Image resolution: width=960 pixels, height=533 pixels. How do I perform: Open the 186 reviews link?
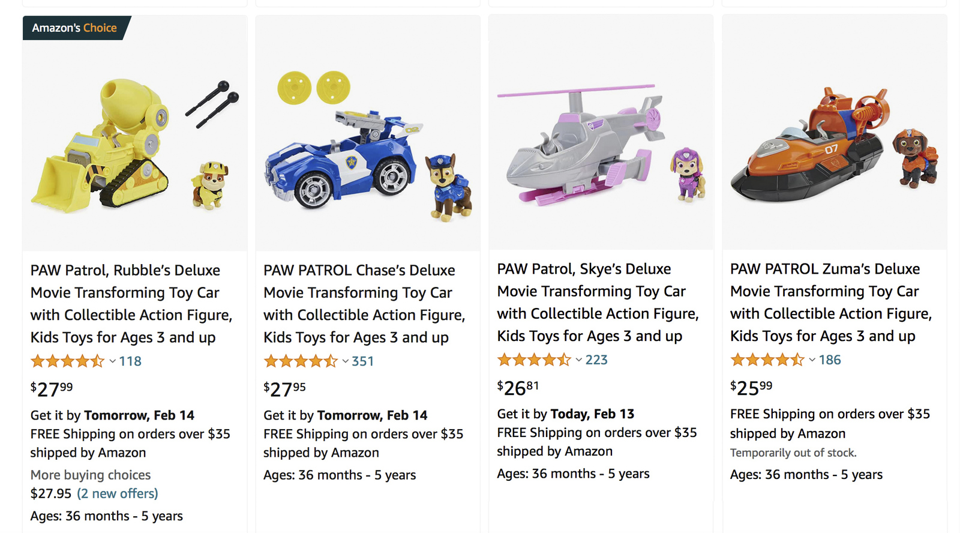click(830, 360)
